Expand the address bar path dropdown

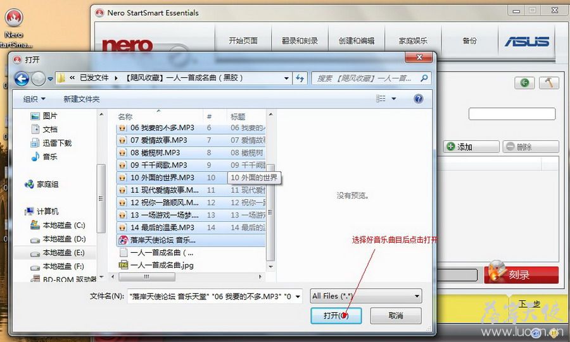(286, 78)
